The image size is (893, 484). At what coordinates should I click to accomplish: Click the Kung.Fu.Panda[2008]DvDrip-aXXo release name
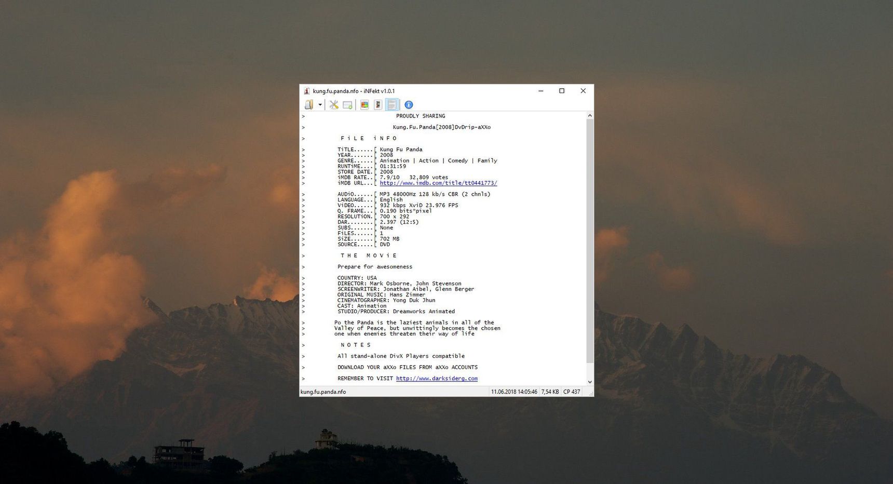click(x=442, y=127)
